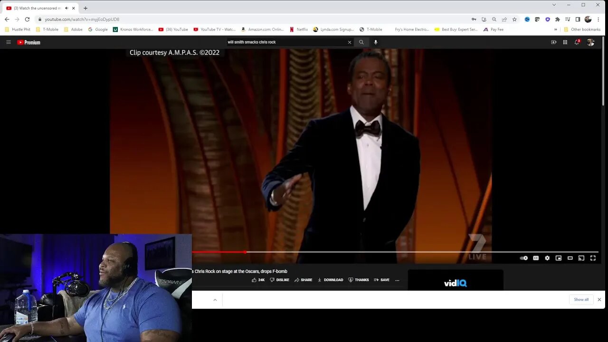Open the Google bookmark
The height and width of the screenshot is (342, 608).
(x=98, y=29)
